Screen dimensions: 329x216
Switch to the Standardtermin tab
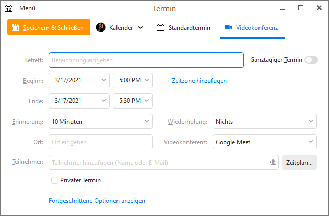[183, 27]
